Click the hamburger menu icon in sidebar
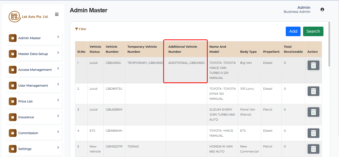The height and width of the screenshot is (157, 339). pyautogui.click(x=57, y=14)
